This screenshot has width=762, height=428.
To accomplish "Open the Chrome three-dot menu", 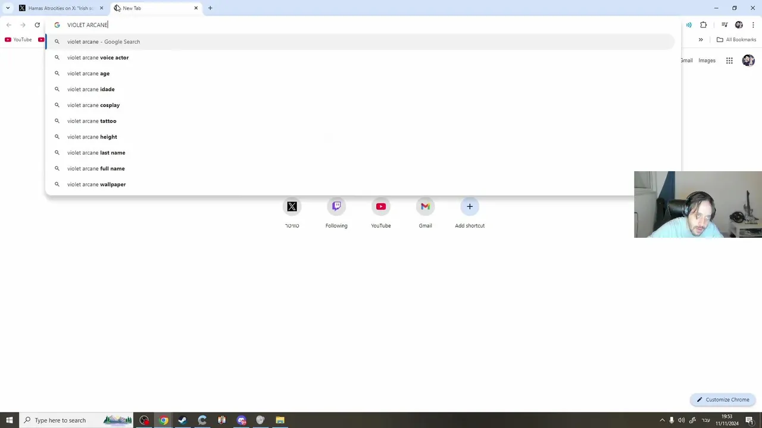I will (x=753, y=25).
